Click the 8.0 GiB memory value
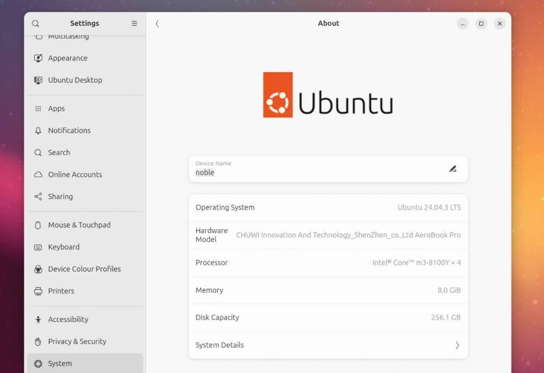 (x=449, y=290)
